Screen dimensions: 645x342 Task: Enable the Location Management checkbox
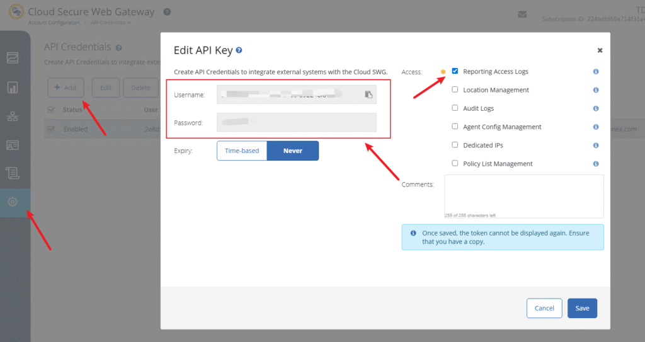coord(455,90)
